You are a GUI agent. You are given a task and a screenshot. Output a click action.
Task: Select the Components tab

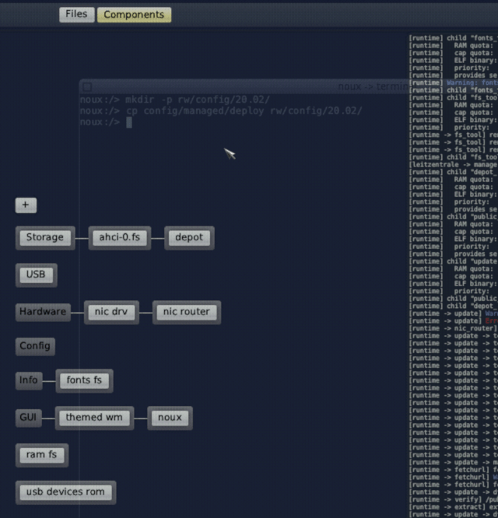(x=134, y=14)
